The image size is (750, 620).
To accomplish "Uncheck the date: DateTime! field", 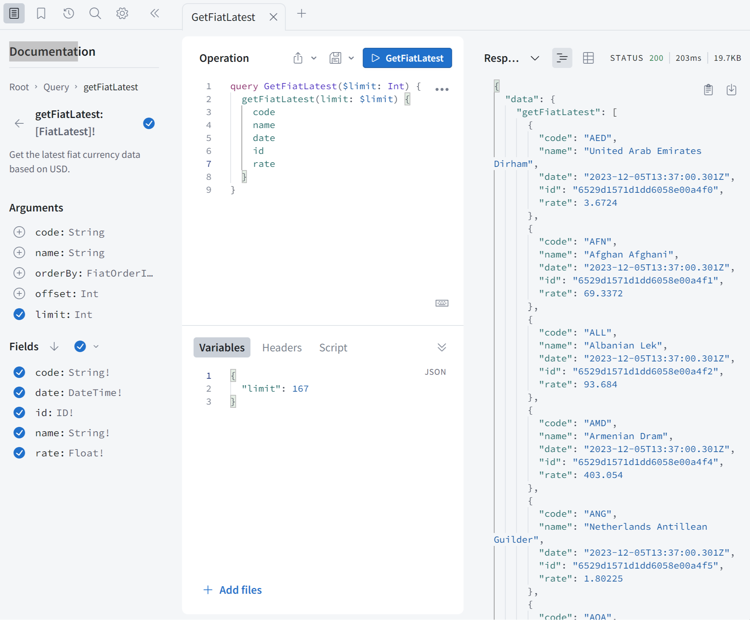I will (19, 393).
